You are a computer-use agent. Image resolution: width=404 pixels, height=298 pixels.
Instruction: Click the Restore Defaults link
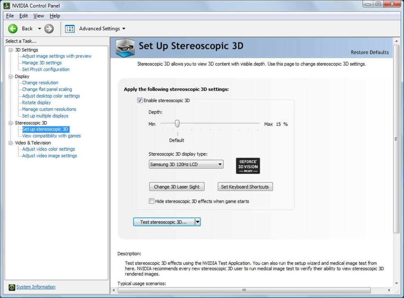[370, 52]
